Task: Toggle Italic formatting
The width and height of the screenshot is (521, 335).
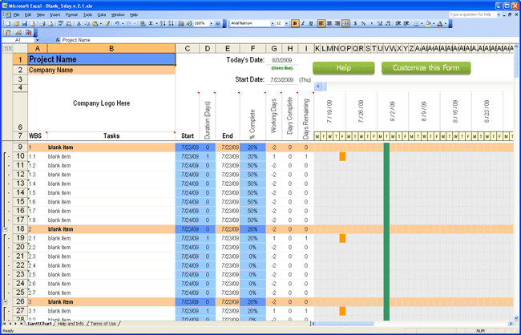Action: click(303, 23)
